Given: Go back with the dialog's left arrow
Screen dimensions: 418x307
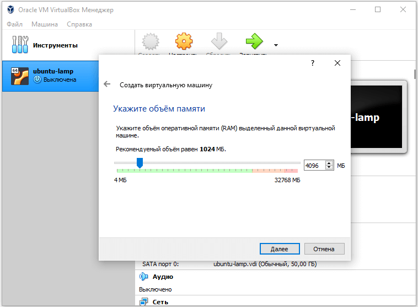Looking at the screenshot, I should [107, 84].
